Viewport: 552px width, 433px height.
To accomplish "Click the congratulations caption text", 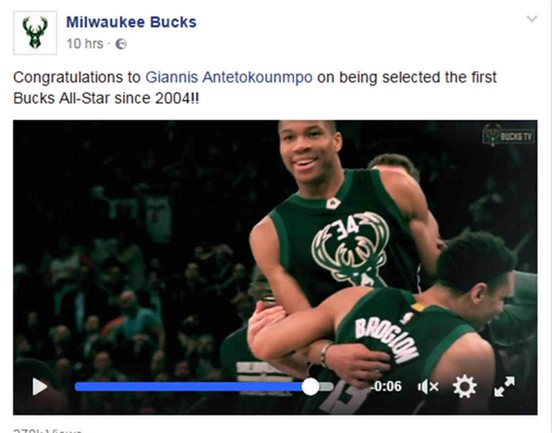I will 255,88.
